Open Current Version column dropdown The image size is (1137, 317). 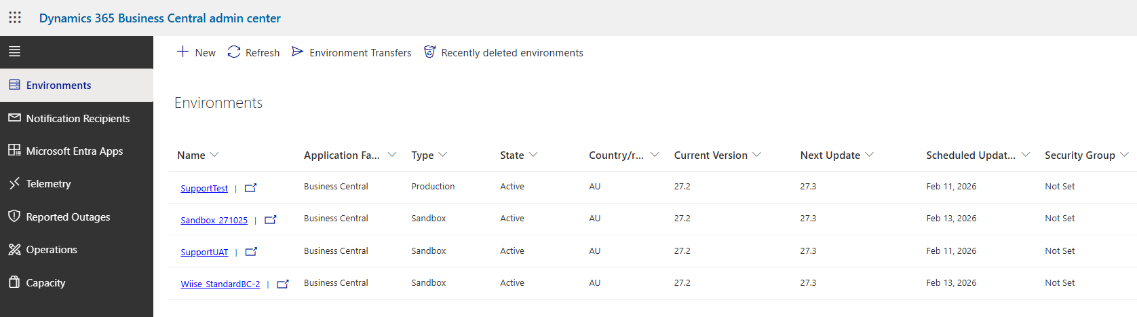coord(756,155)
